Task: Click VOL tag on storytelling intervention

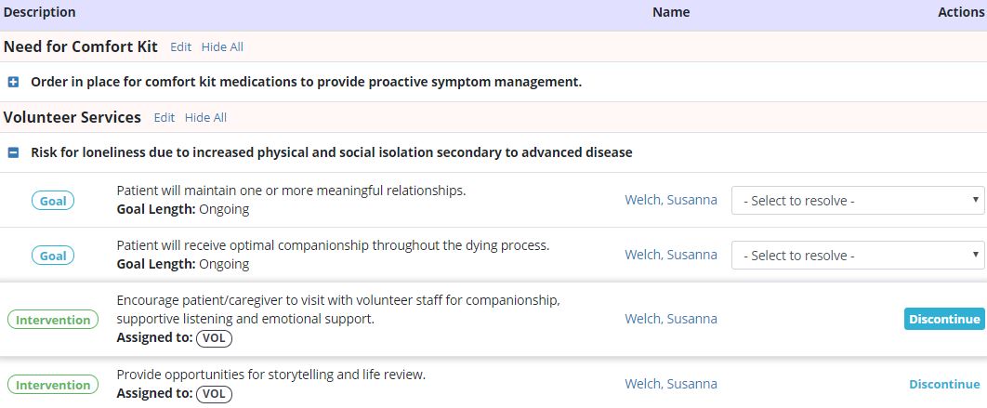Action: tap(214, 394)
